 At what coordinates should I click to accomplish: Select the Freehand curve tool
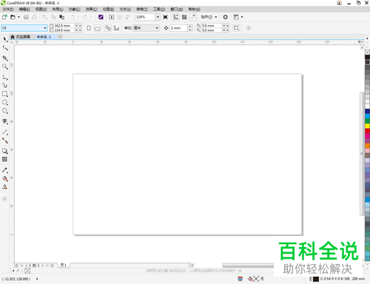click(x=4, y=77)
